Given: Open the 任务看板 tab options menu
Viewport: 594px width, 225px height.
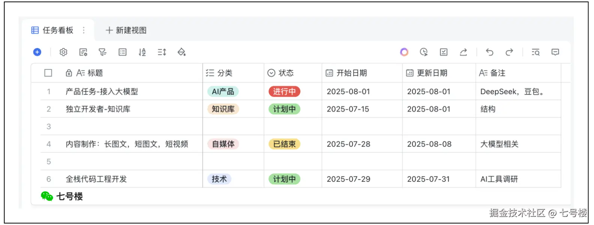Looking at the screenshot, I should (x=84, y=30).
